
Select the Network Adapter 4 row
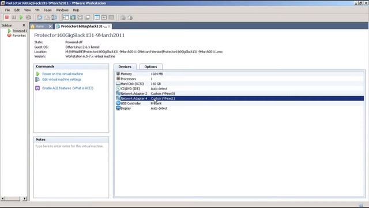[240, 98]
